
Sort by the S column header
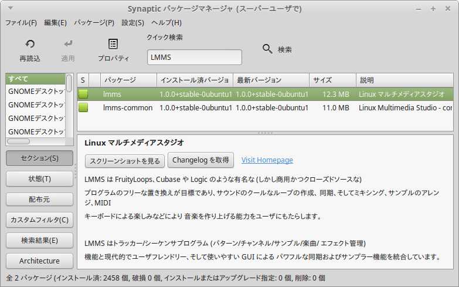tap(83, 80)
